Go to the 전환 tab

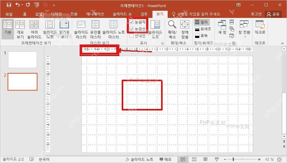[x=74, y=14]
